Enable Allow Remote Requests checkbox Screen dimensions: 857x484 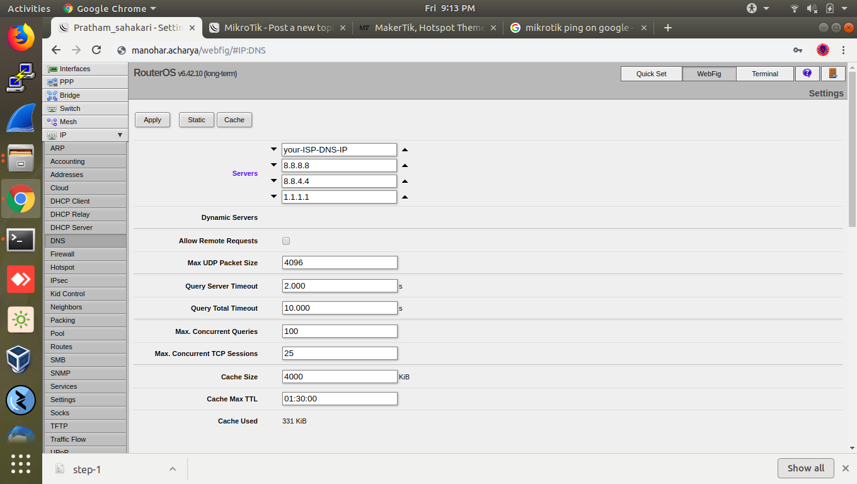(x=286, y=241)
